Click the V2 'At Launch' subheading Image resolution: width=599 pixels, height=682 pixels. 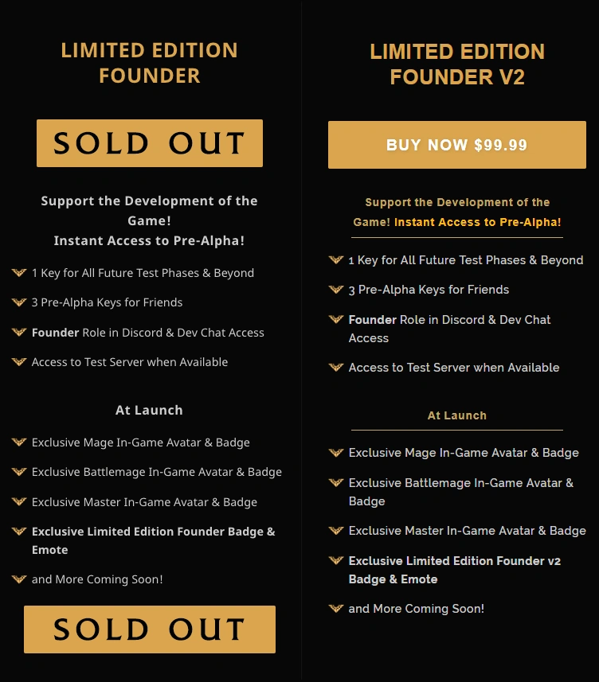(456, 415)
